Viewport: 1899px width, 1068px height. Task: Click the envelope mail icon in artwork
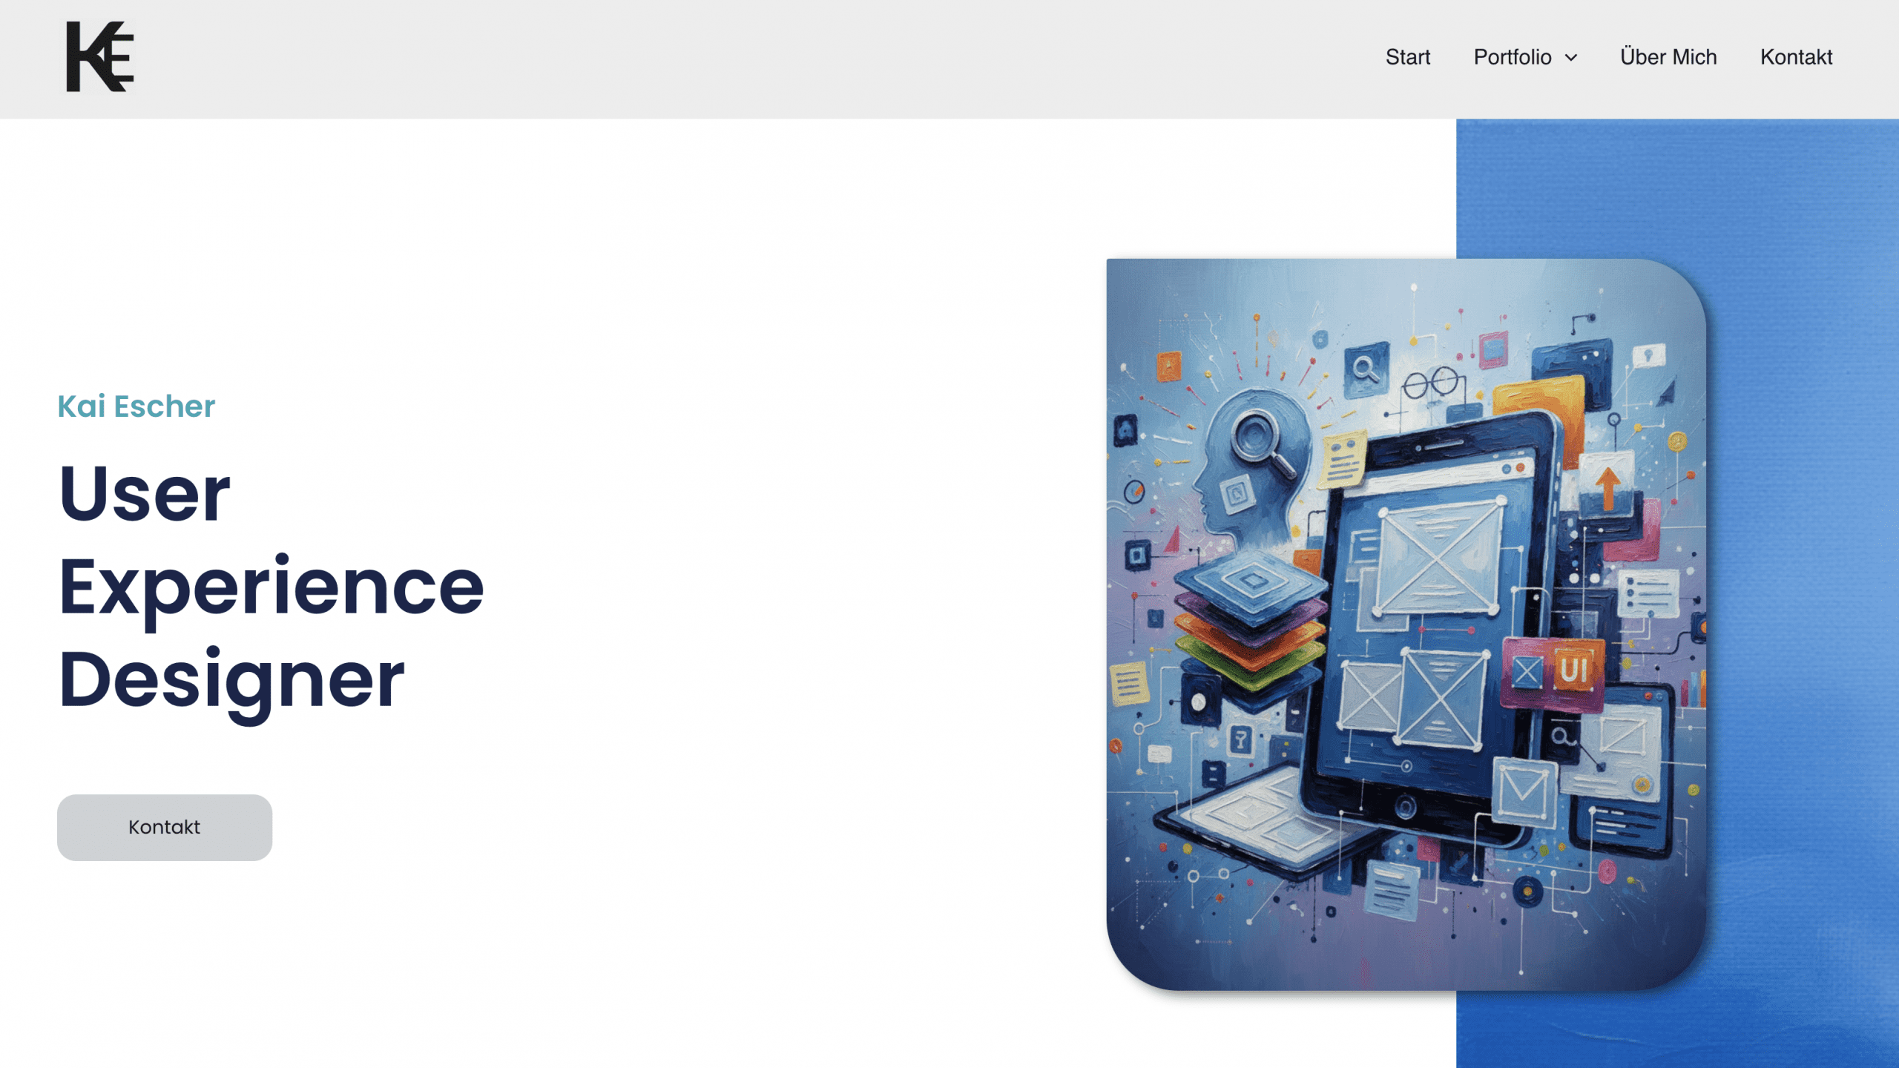1523,788
